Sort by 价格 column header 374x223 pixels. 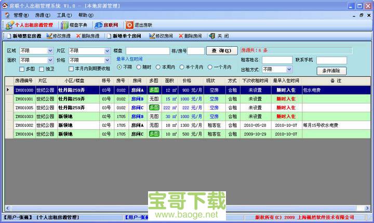[x=187, y=81]
